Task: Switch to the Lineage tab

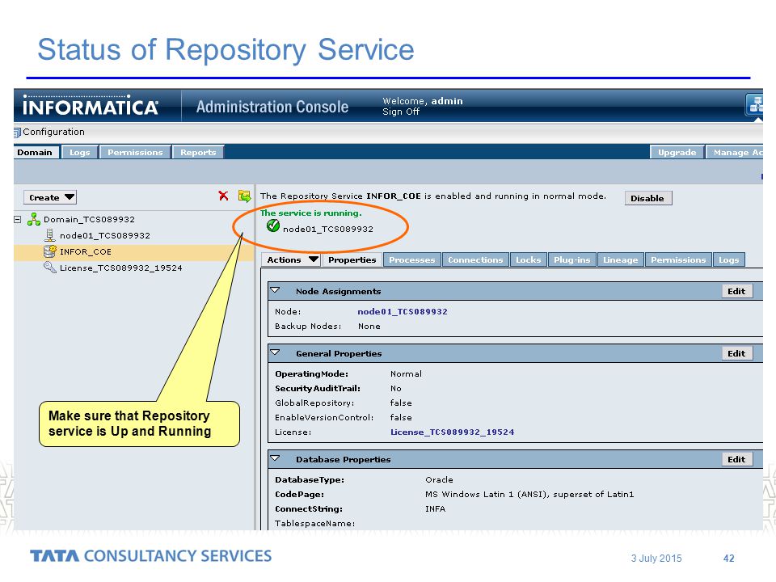Action: 620,259
